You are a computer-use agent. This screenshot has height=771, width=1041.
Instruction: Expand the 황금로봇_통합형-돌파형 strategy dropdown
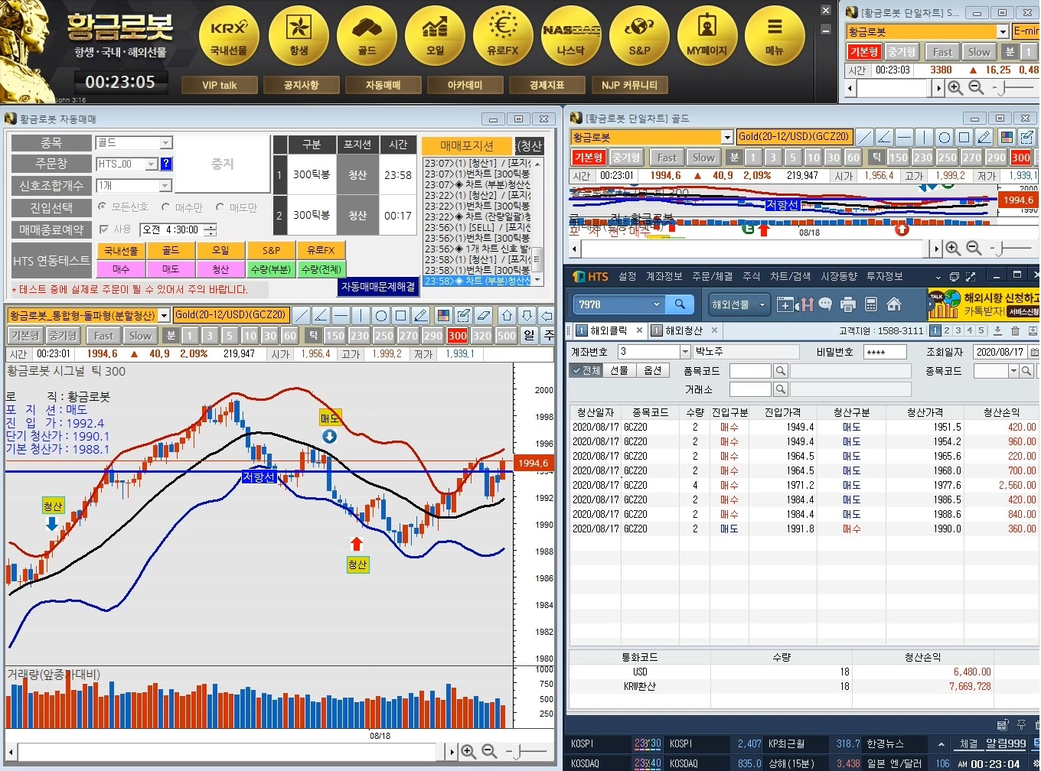point(164,315)
